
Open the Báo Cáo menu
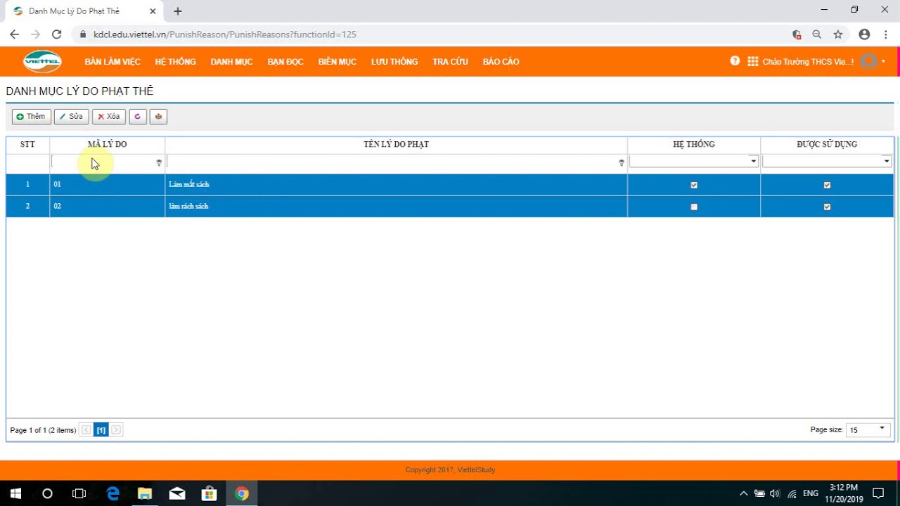pyautogui.click(x=501, y=62)
